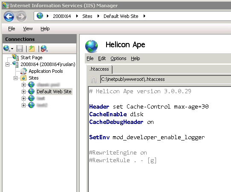
Task: Collapse the 2008X64 server node
Action: [7, 64]
